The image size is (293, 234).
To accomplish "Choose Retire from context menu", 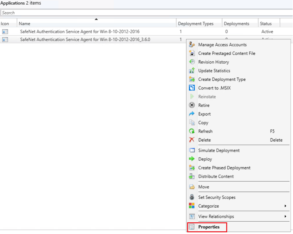I will (x=239, y=105).
